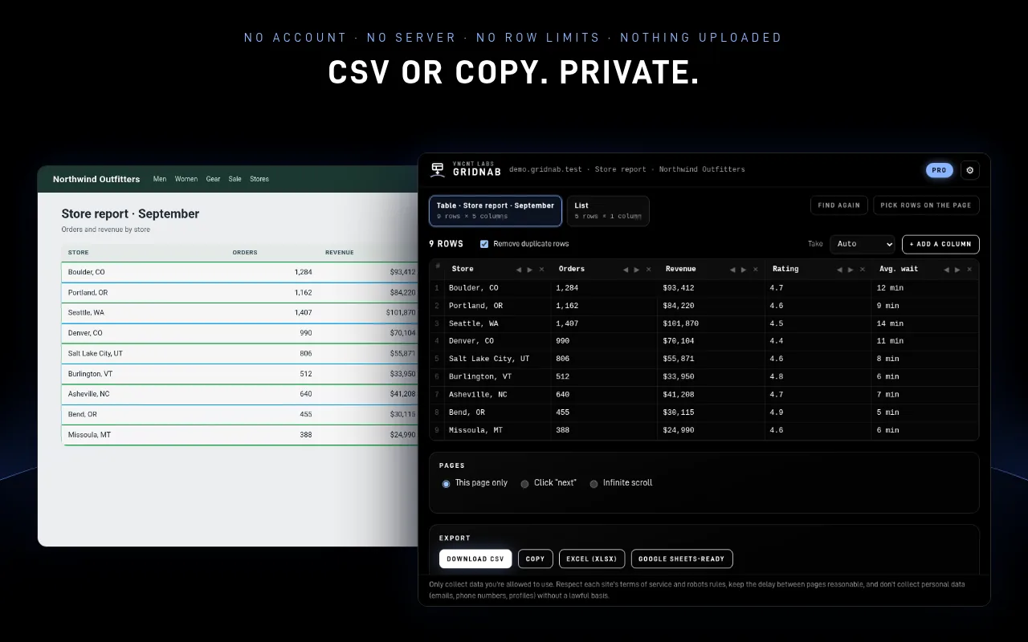Open the settings gear in GridNab
Screen dimensions: 1028x642
click(970, 170)
